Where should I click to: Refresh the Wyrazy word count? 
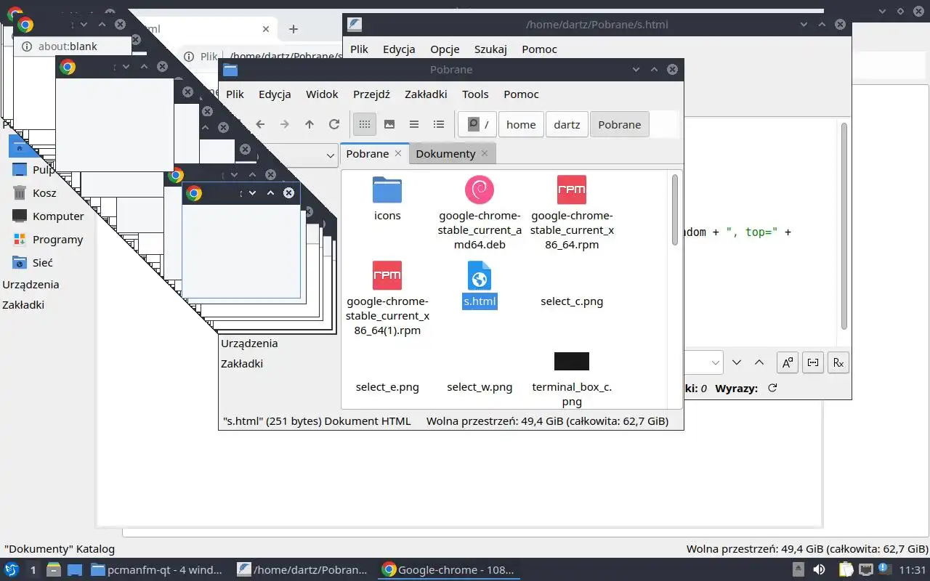[x=772, y=388]
